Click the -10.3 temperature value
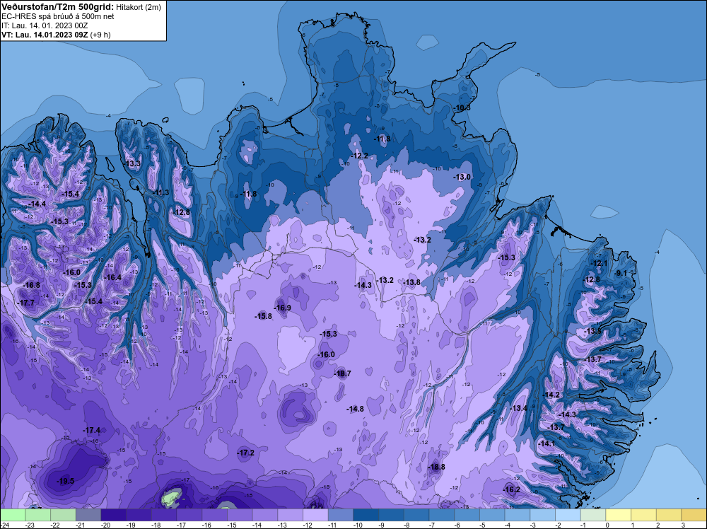 tap(462, 107)
